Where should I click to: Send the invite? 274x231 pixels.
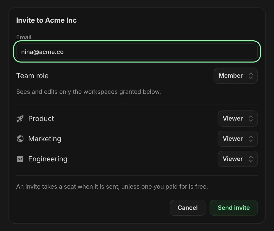point(234,208)
